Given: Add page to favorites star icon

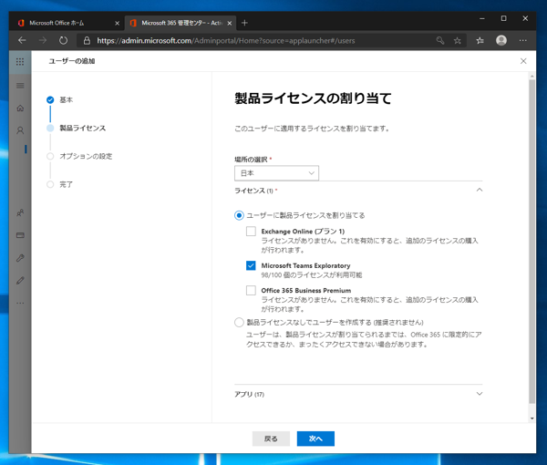Looking at the screenshot, I should click(x=458, y=41).
